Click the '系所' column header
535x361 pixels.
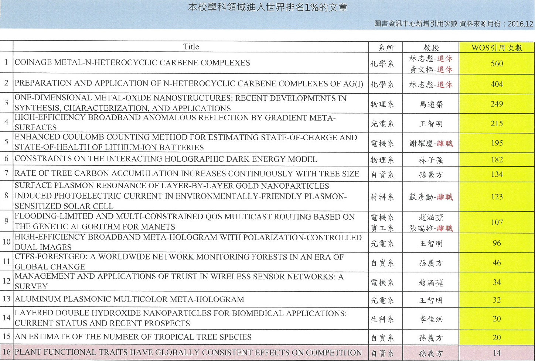point(386,48)
